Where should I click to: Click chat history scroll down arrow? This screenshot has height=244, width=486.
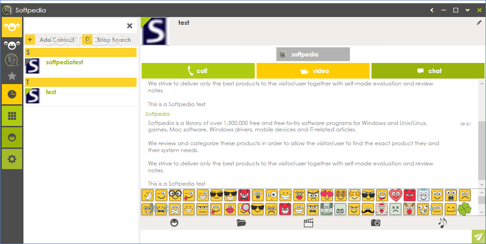tap(482, 185)
